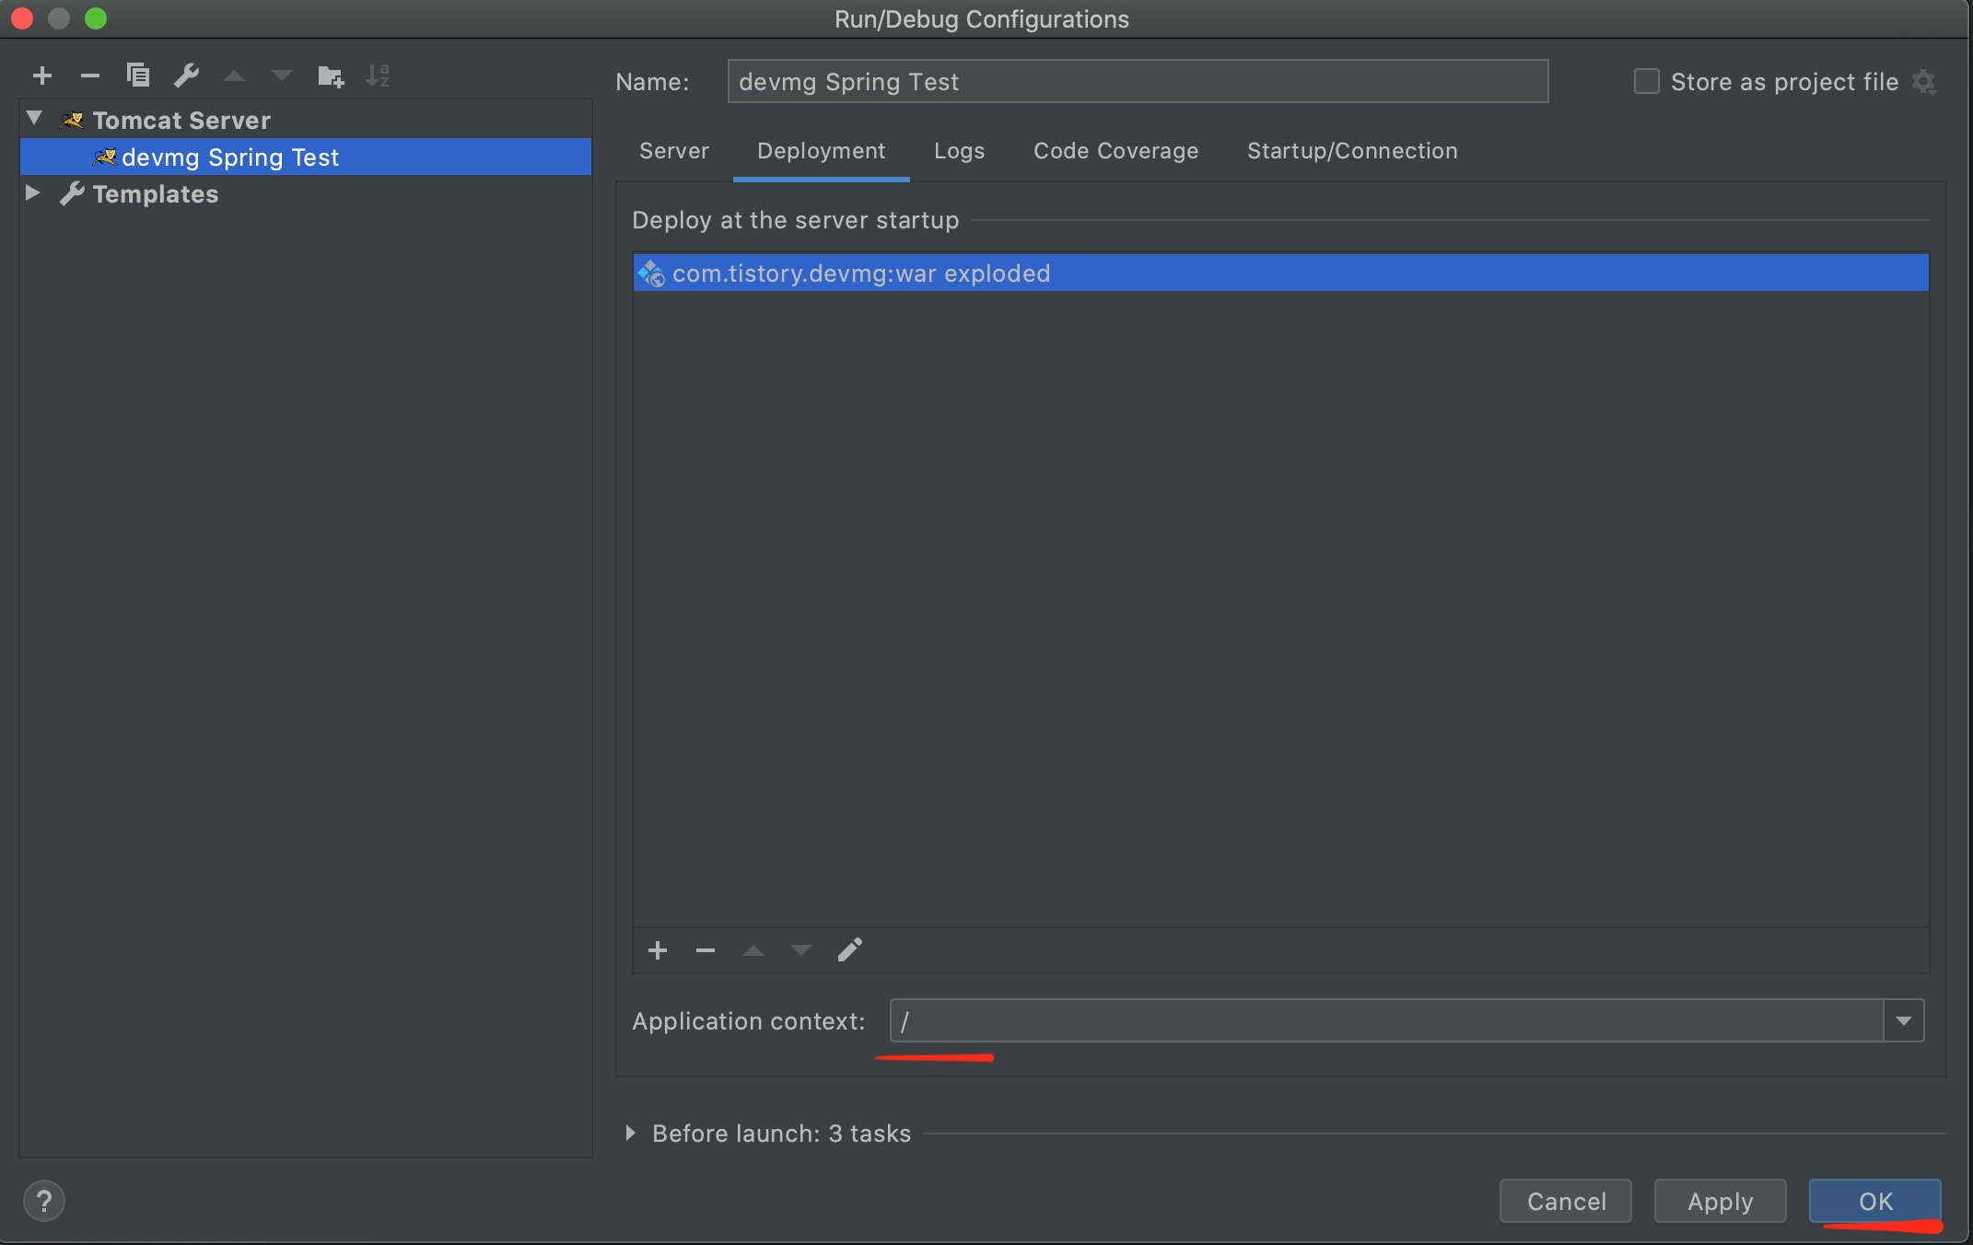Collapse the Tomcat Server tree node
Screen dimensions: 1973x1245
[x=35, y=119]
